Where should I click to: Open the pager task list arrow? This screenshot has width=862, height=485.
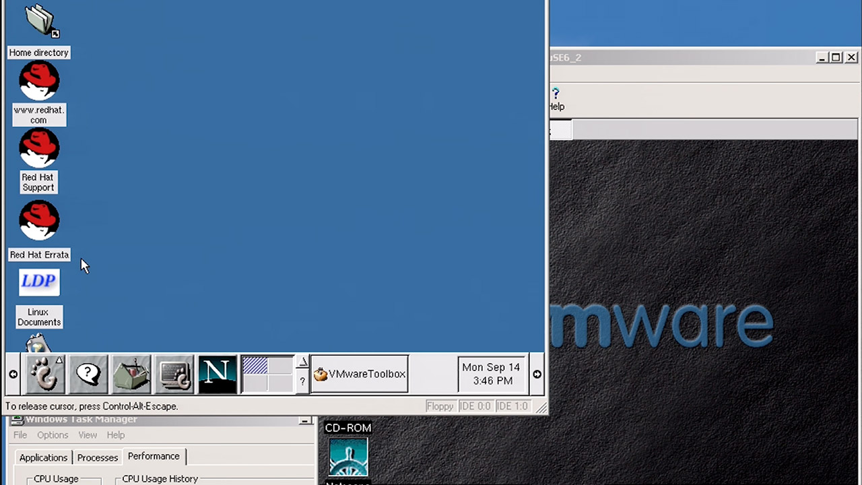click(x=302, y=363)
